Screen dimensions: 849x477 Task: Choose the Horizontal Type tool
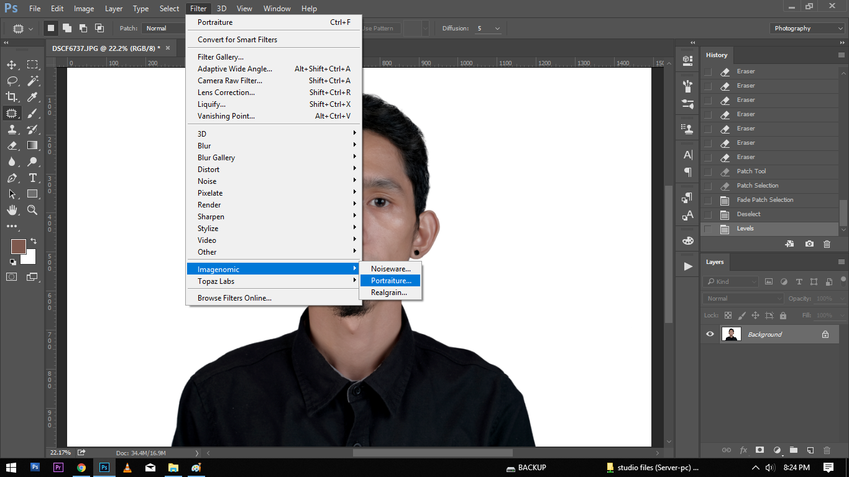[32, 178]
